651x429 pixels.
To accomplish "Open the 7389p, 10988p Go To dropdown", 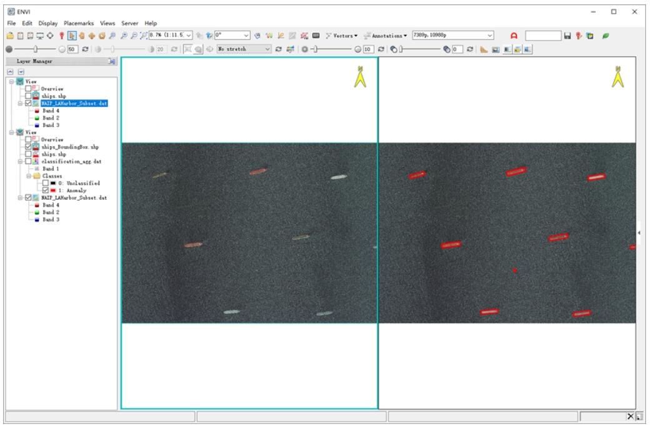I will (x=490, y=35).
